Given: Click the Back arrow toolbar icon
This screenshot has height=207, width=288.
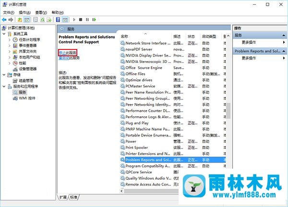Looking at the screenshot, I should 4,20.
